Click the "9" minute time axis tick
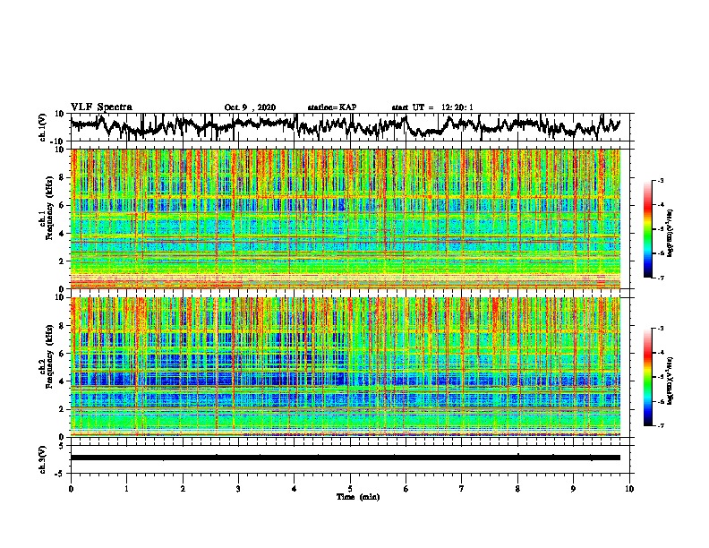This screenshot has height=548, width=709. [573, 489]
